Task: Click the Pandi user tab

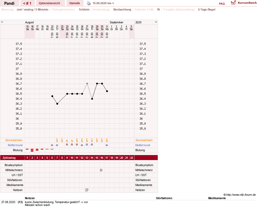Action: (x=9, y=3)
